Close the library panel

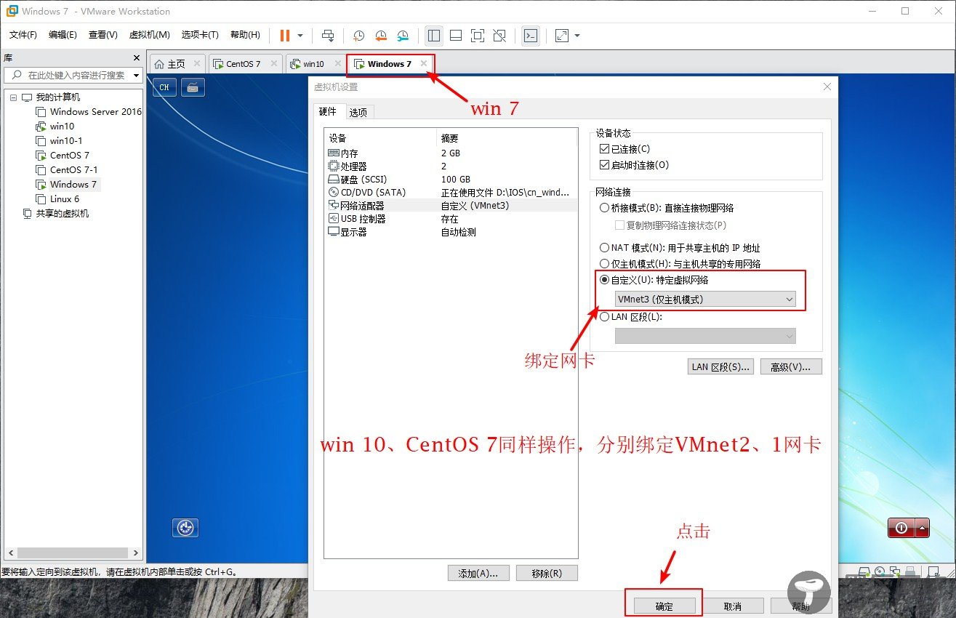(136, 57)
